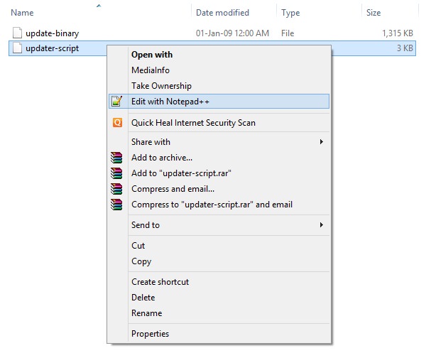The width and height of the screenshot is (431, 353).
Task: Select Take Ownership menu entry
Action: point(161,86)
